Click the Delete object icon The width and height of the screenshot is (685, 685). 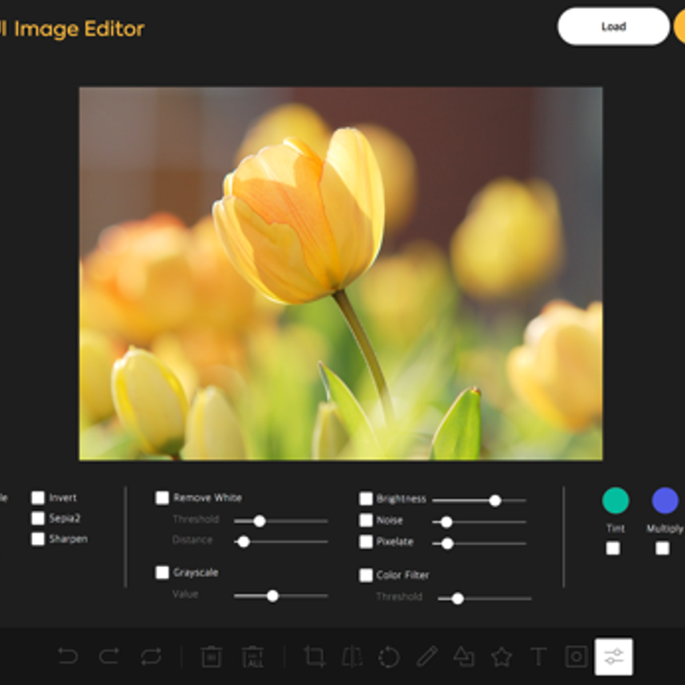click(x=211, y=656)
